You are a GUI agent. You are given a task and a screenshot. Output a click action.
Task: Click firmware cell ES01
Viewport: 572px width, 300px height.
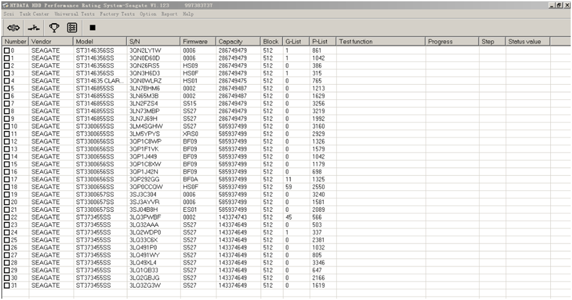tap(190, 210)
